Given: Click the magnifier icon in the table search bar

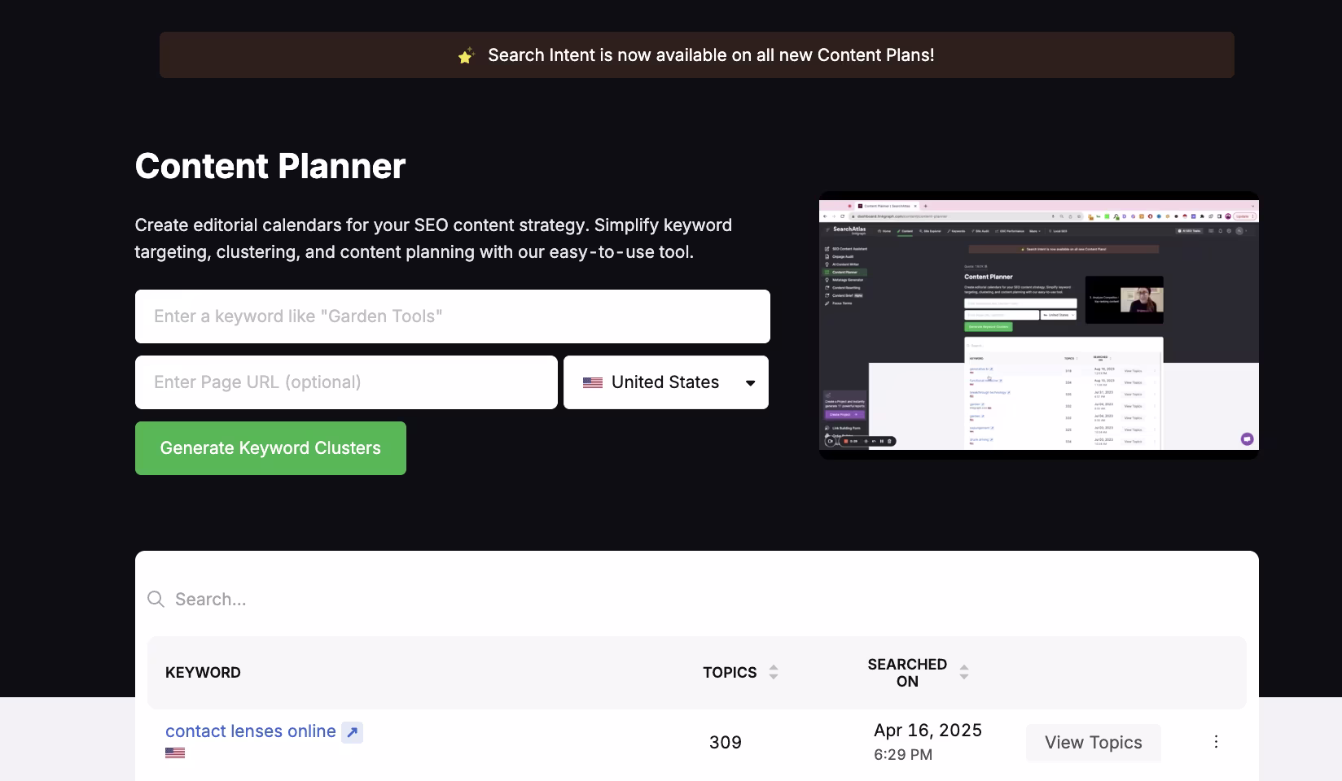Looking at the screenshot, I should click(156, 599).
